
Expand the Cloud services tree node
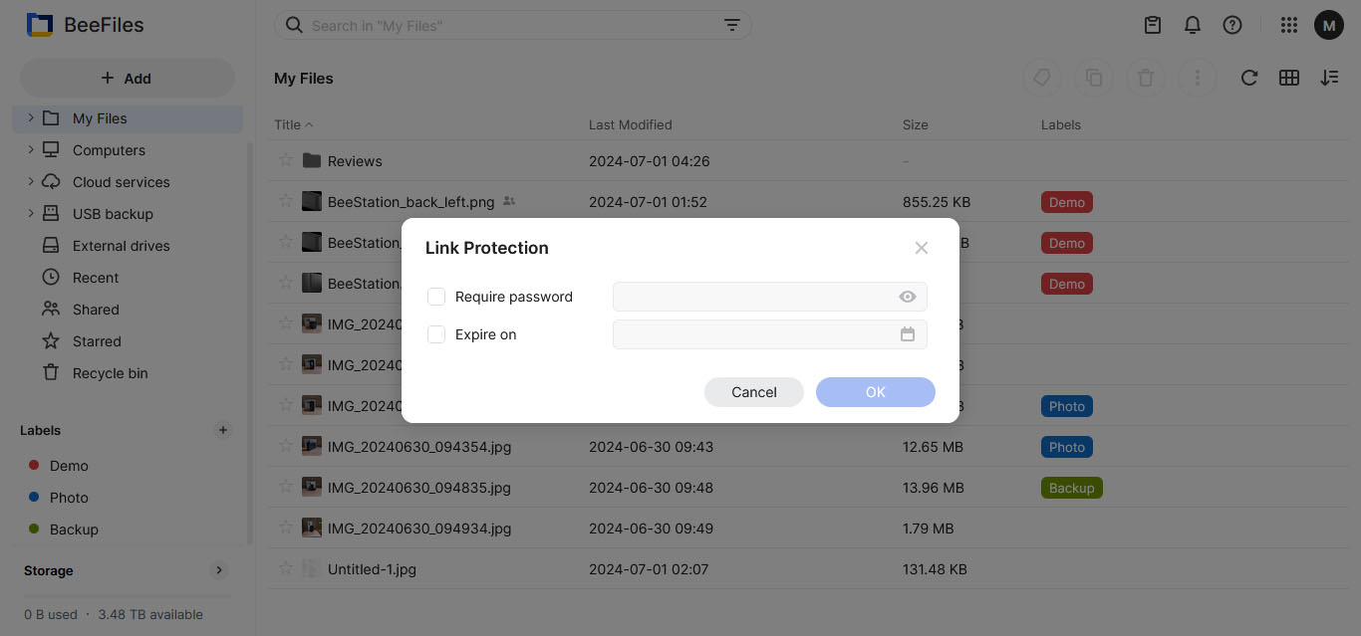coord(31,182)
